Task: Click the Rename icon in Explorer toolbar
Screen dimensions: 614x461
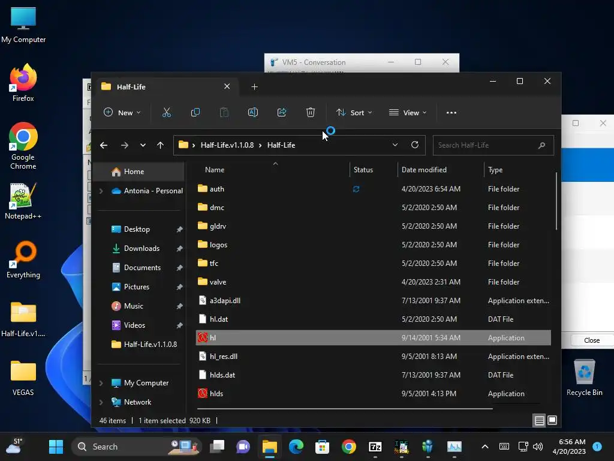Action: [x=253, y=112]
